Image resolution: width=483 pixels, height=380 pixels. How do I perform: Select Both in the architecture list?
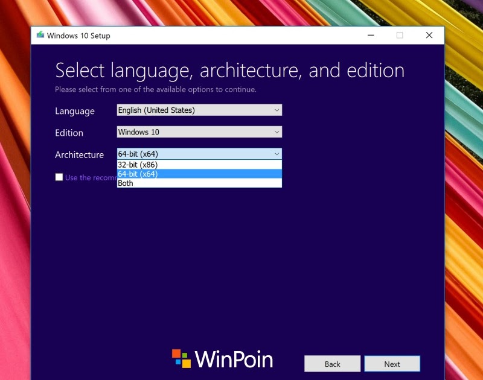coord(199,183)
